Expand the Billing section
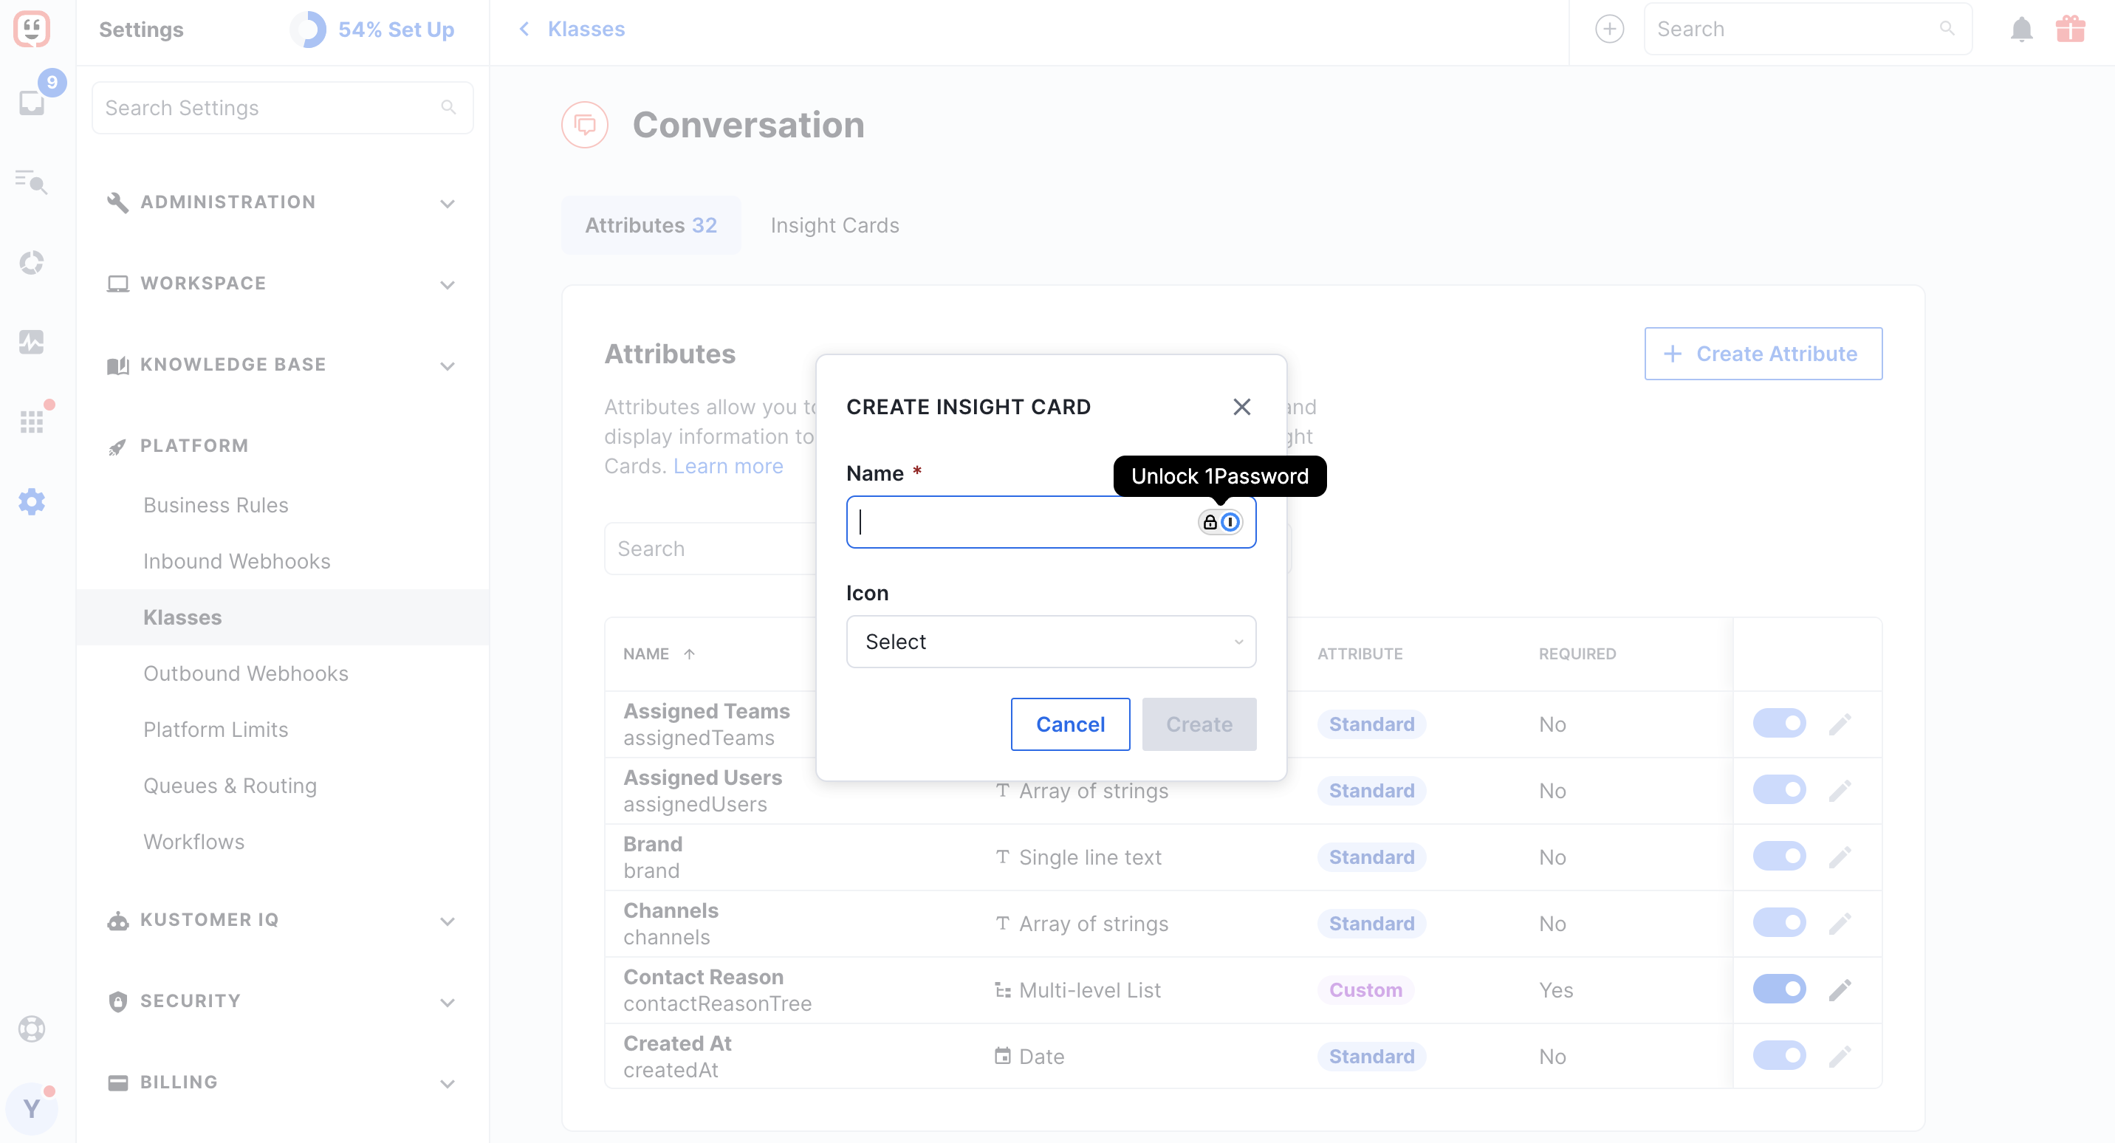Viewport: 2115px width, 1143px height. point(282,1083)
